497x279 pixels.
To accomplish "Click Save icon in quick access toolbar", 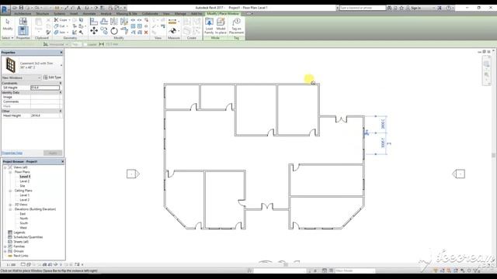I will pos(21,8).
